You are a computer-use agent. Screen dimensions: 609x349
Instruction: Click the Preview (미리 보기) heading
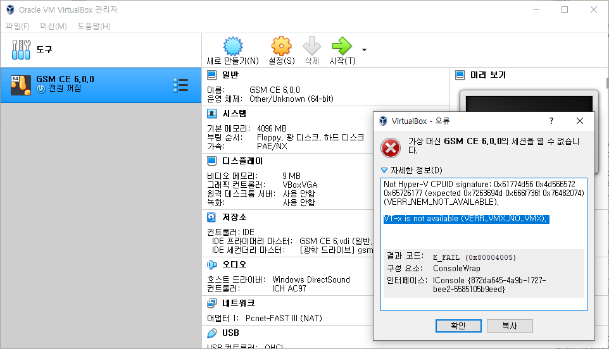(488, 75)
